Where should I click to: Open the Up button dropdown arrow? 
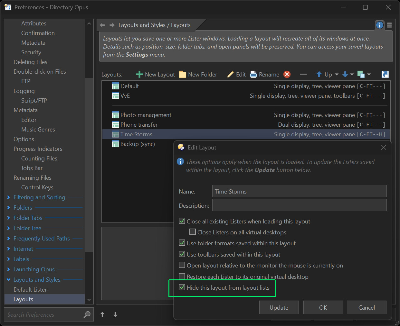coord(337,75)
